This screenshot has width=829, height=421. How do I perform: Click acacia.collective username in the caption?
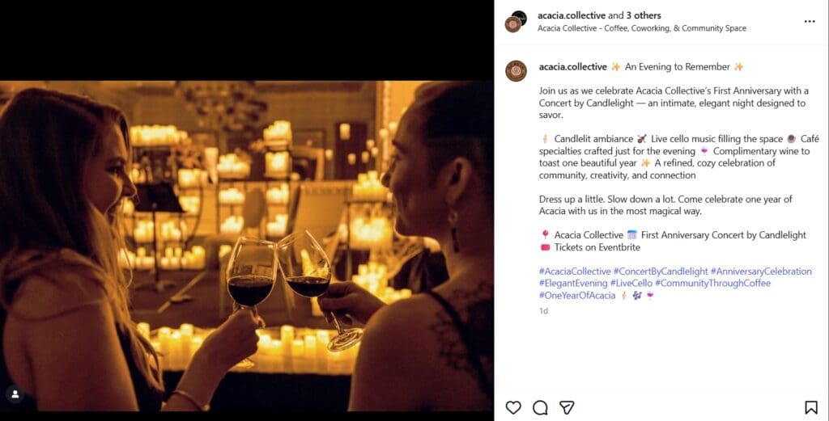tap(572, 66)
